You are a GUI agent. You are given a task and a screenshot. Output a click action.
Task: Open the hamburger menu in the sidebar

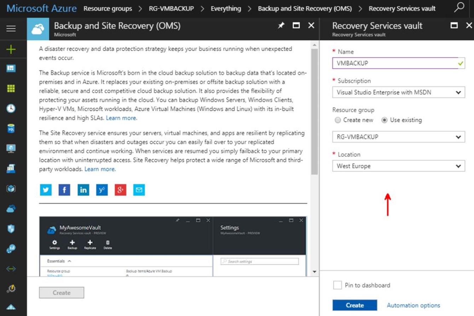11,29
